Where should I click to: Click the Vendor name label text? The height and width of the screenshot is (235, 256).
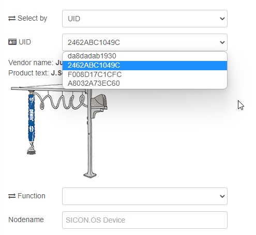pyautogui.click(x=31, y=62)
